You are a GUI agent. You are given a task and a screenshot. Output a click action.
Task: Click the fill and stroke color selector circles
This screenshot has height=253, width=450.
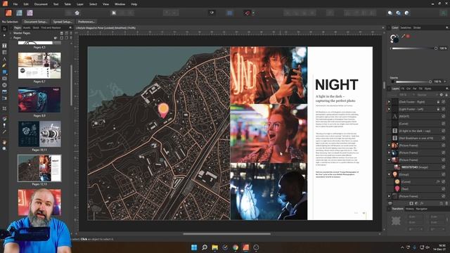pos(394,39)
